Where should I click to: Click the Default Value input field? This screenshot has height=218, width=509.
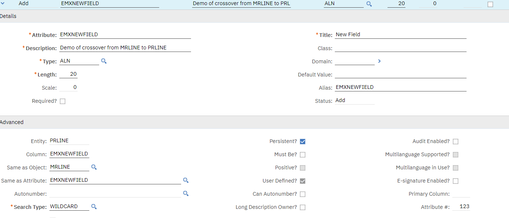pos(399,74)
